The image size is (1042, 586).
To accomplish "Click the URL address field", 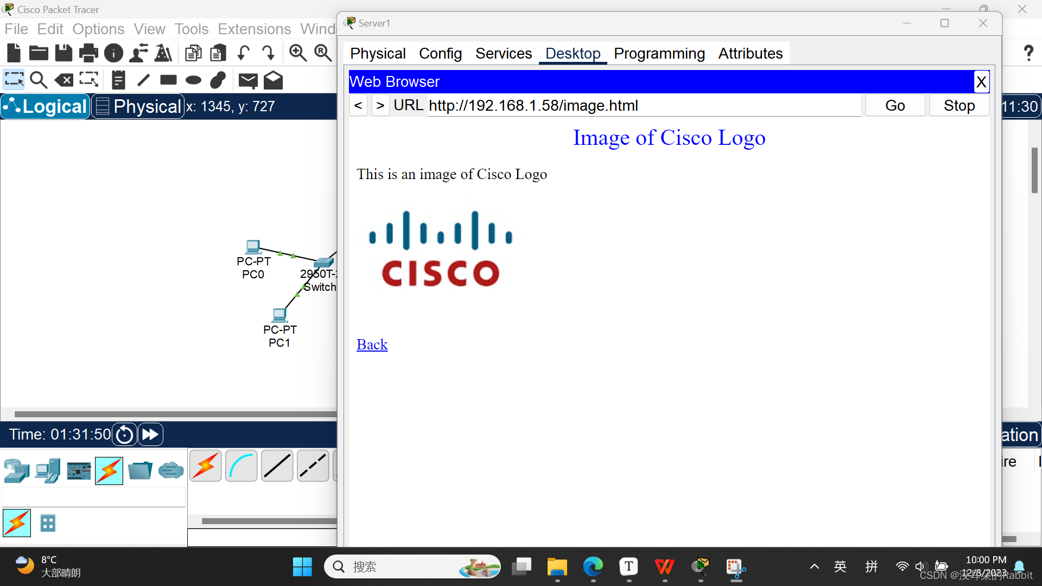I will (x=644, y=105).
